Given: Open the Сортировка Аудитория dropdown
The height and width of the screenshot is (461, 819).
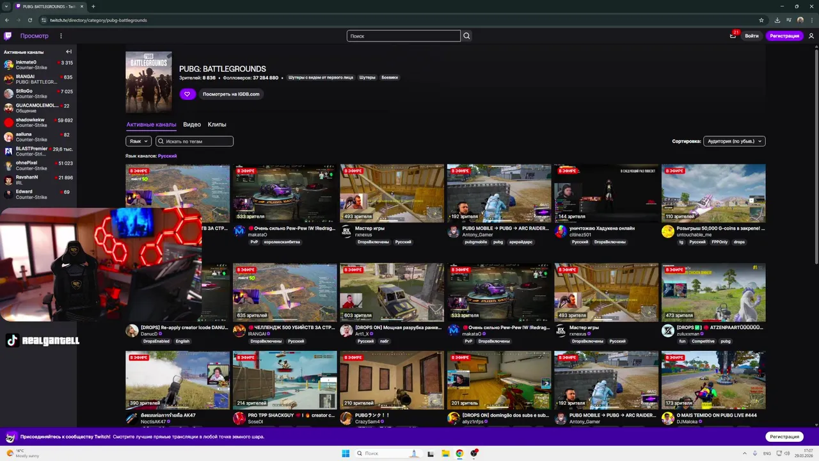Looking at the screenshot, I should pyautogui.click(x=734, y=141).
